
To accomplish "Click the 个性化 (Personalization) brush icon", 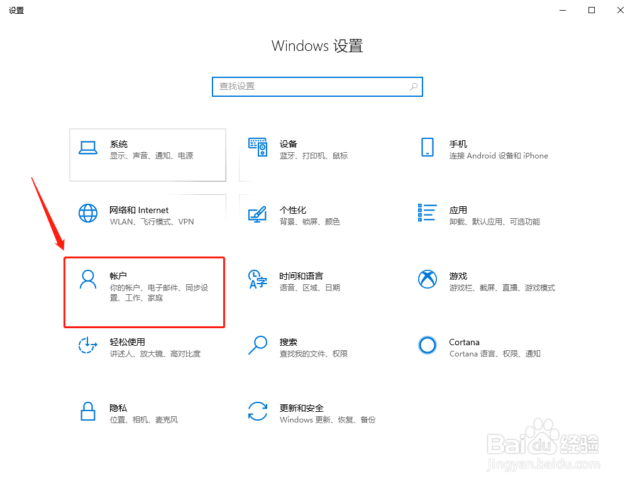I will [258, 214].
